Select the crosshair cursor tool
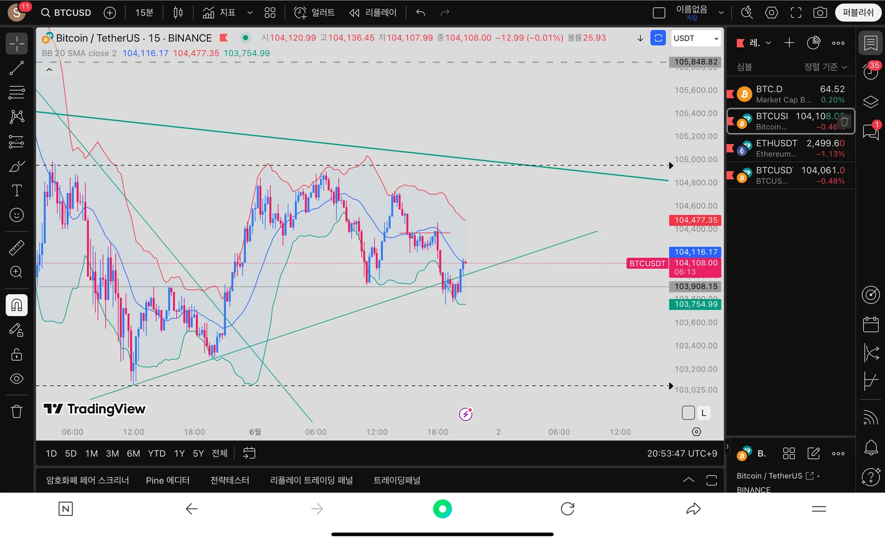 (17, 44)
